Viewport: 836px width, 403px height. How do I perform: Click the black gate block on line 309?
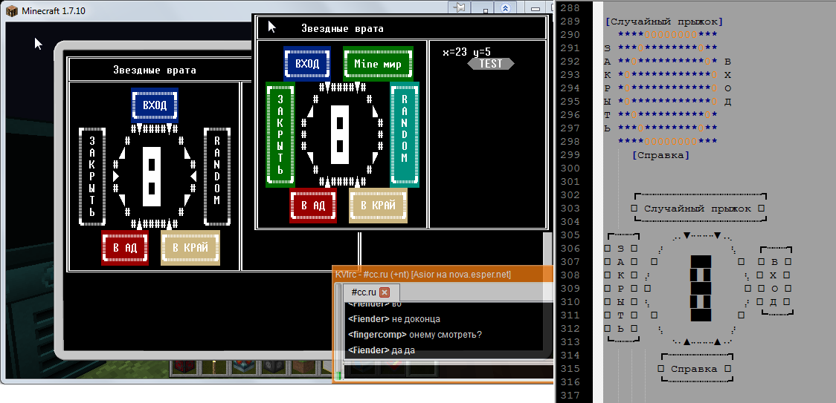point(701,289)
